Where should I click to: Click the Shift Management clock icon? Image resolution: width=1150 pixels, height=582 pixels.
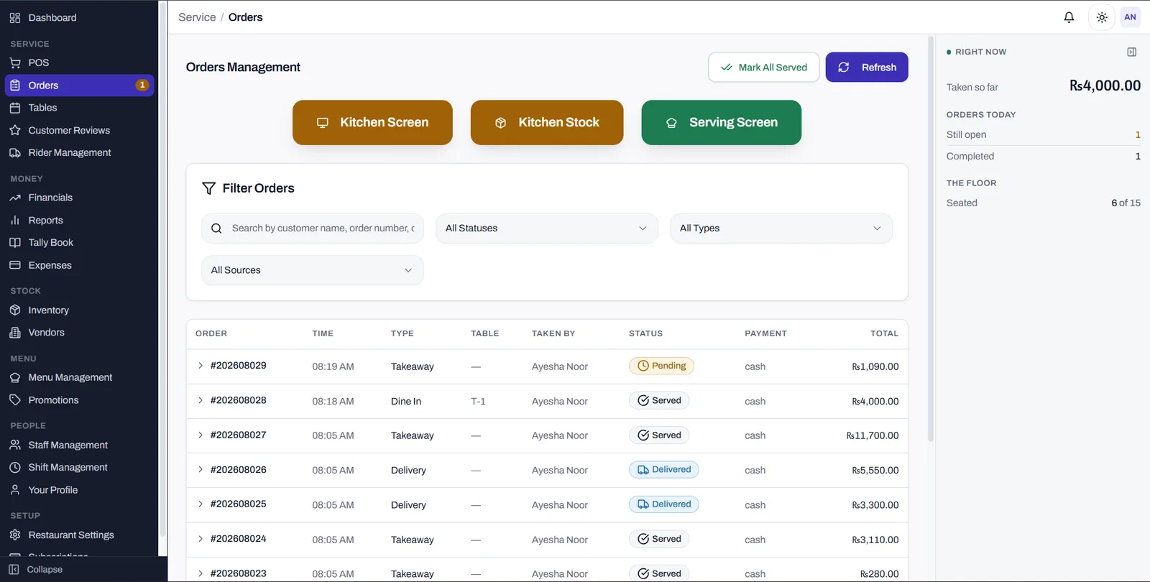(15, 467)
